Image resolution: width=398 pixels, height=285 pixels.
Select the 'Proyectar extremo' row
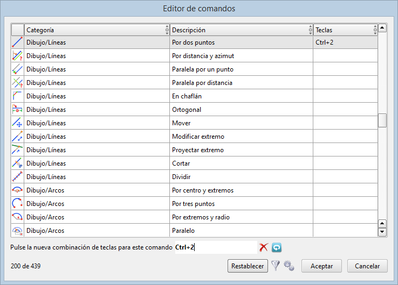point(195,149)
